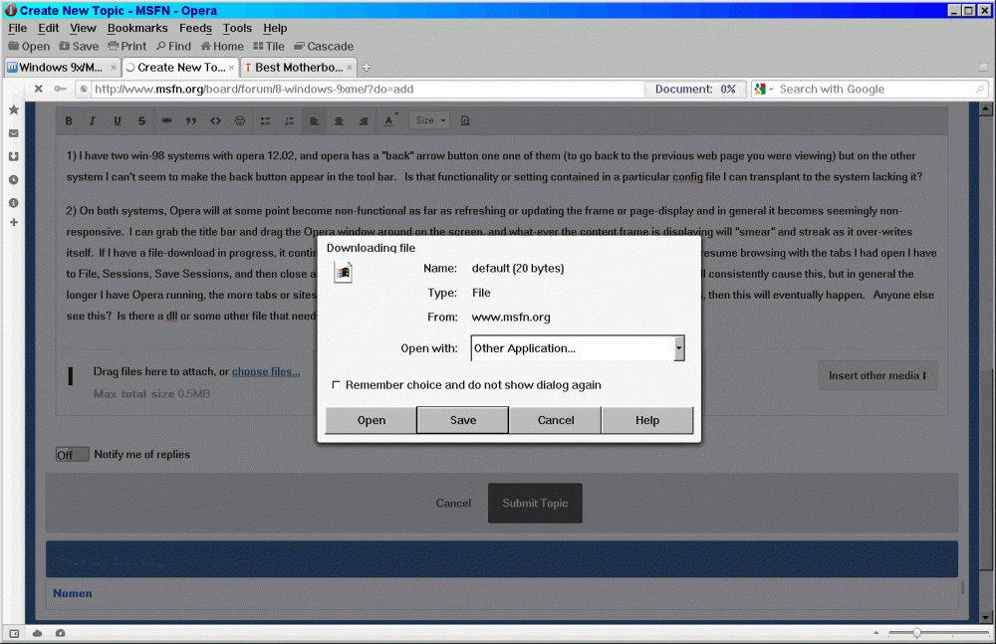Open the Mail panel icon in sidebar
Image resolution: width=996 pixels, height=644 pixels.
point(14,132)
